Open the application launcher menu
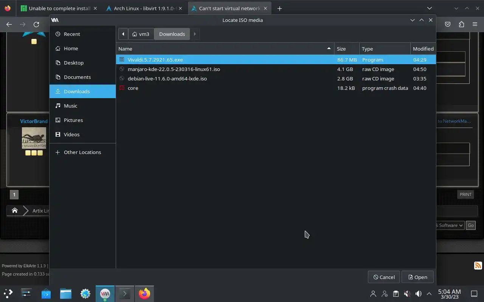The height and width of the screenshot is (302, 484). (x=8, y=293)
